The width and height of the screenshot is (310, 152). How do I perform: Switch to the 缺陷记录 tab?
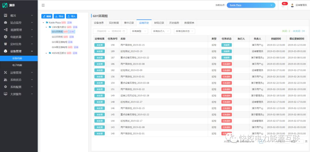point(159,23)
